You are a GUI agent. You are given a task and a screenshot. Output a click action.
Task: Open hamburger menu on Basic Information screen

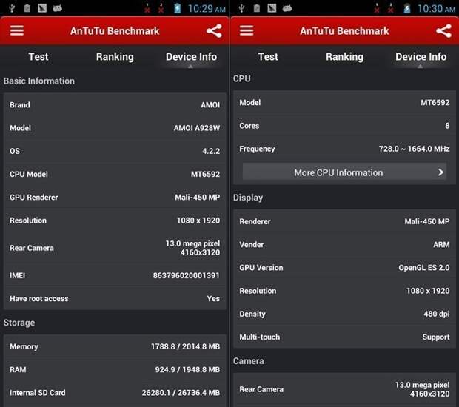[16, 31]
